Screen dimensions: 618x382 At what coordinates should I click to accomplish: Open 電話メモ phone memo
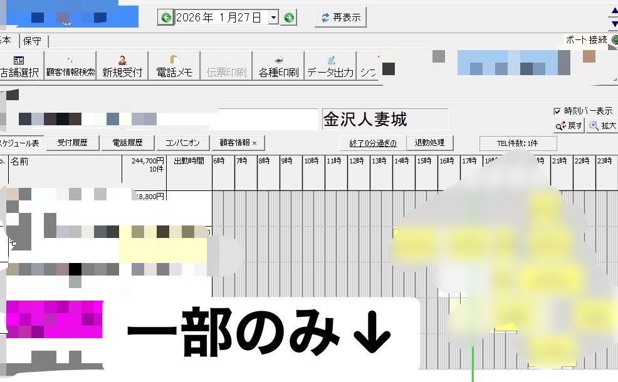(174, 66)
